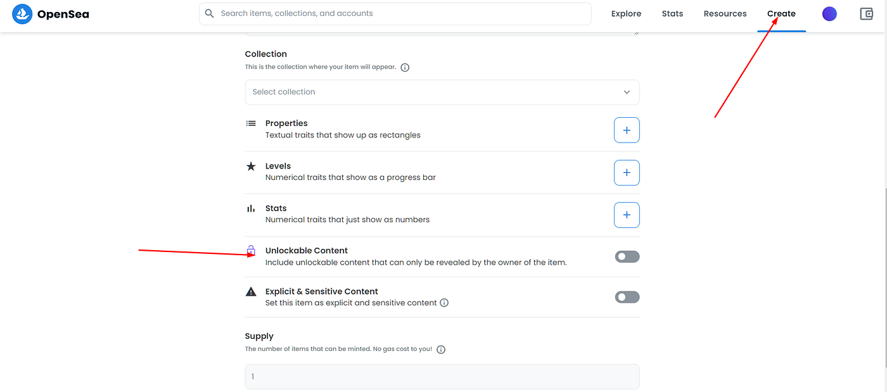Screen dimensions: 887x392
Task: Toggle Explicit & Sensitive Content switch
Action: [627, 297]
